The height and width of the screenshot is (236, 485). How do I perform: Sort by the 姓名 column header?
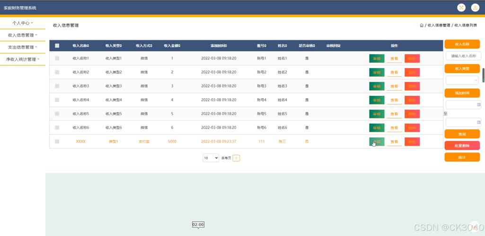[282, 46]
